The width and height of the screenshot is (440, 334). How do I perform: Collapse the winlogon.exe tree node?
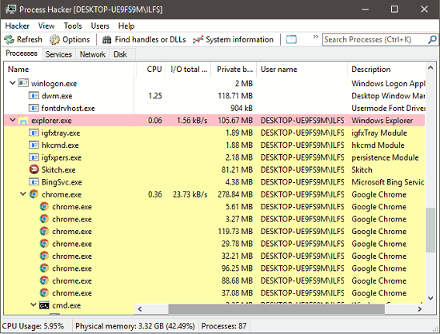pyautogui.click(x=12, y=83)
